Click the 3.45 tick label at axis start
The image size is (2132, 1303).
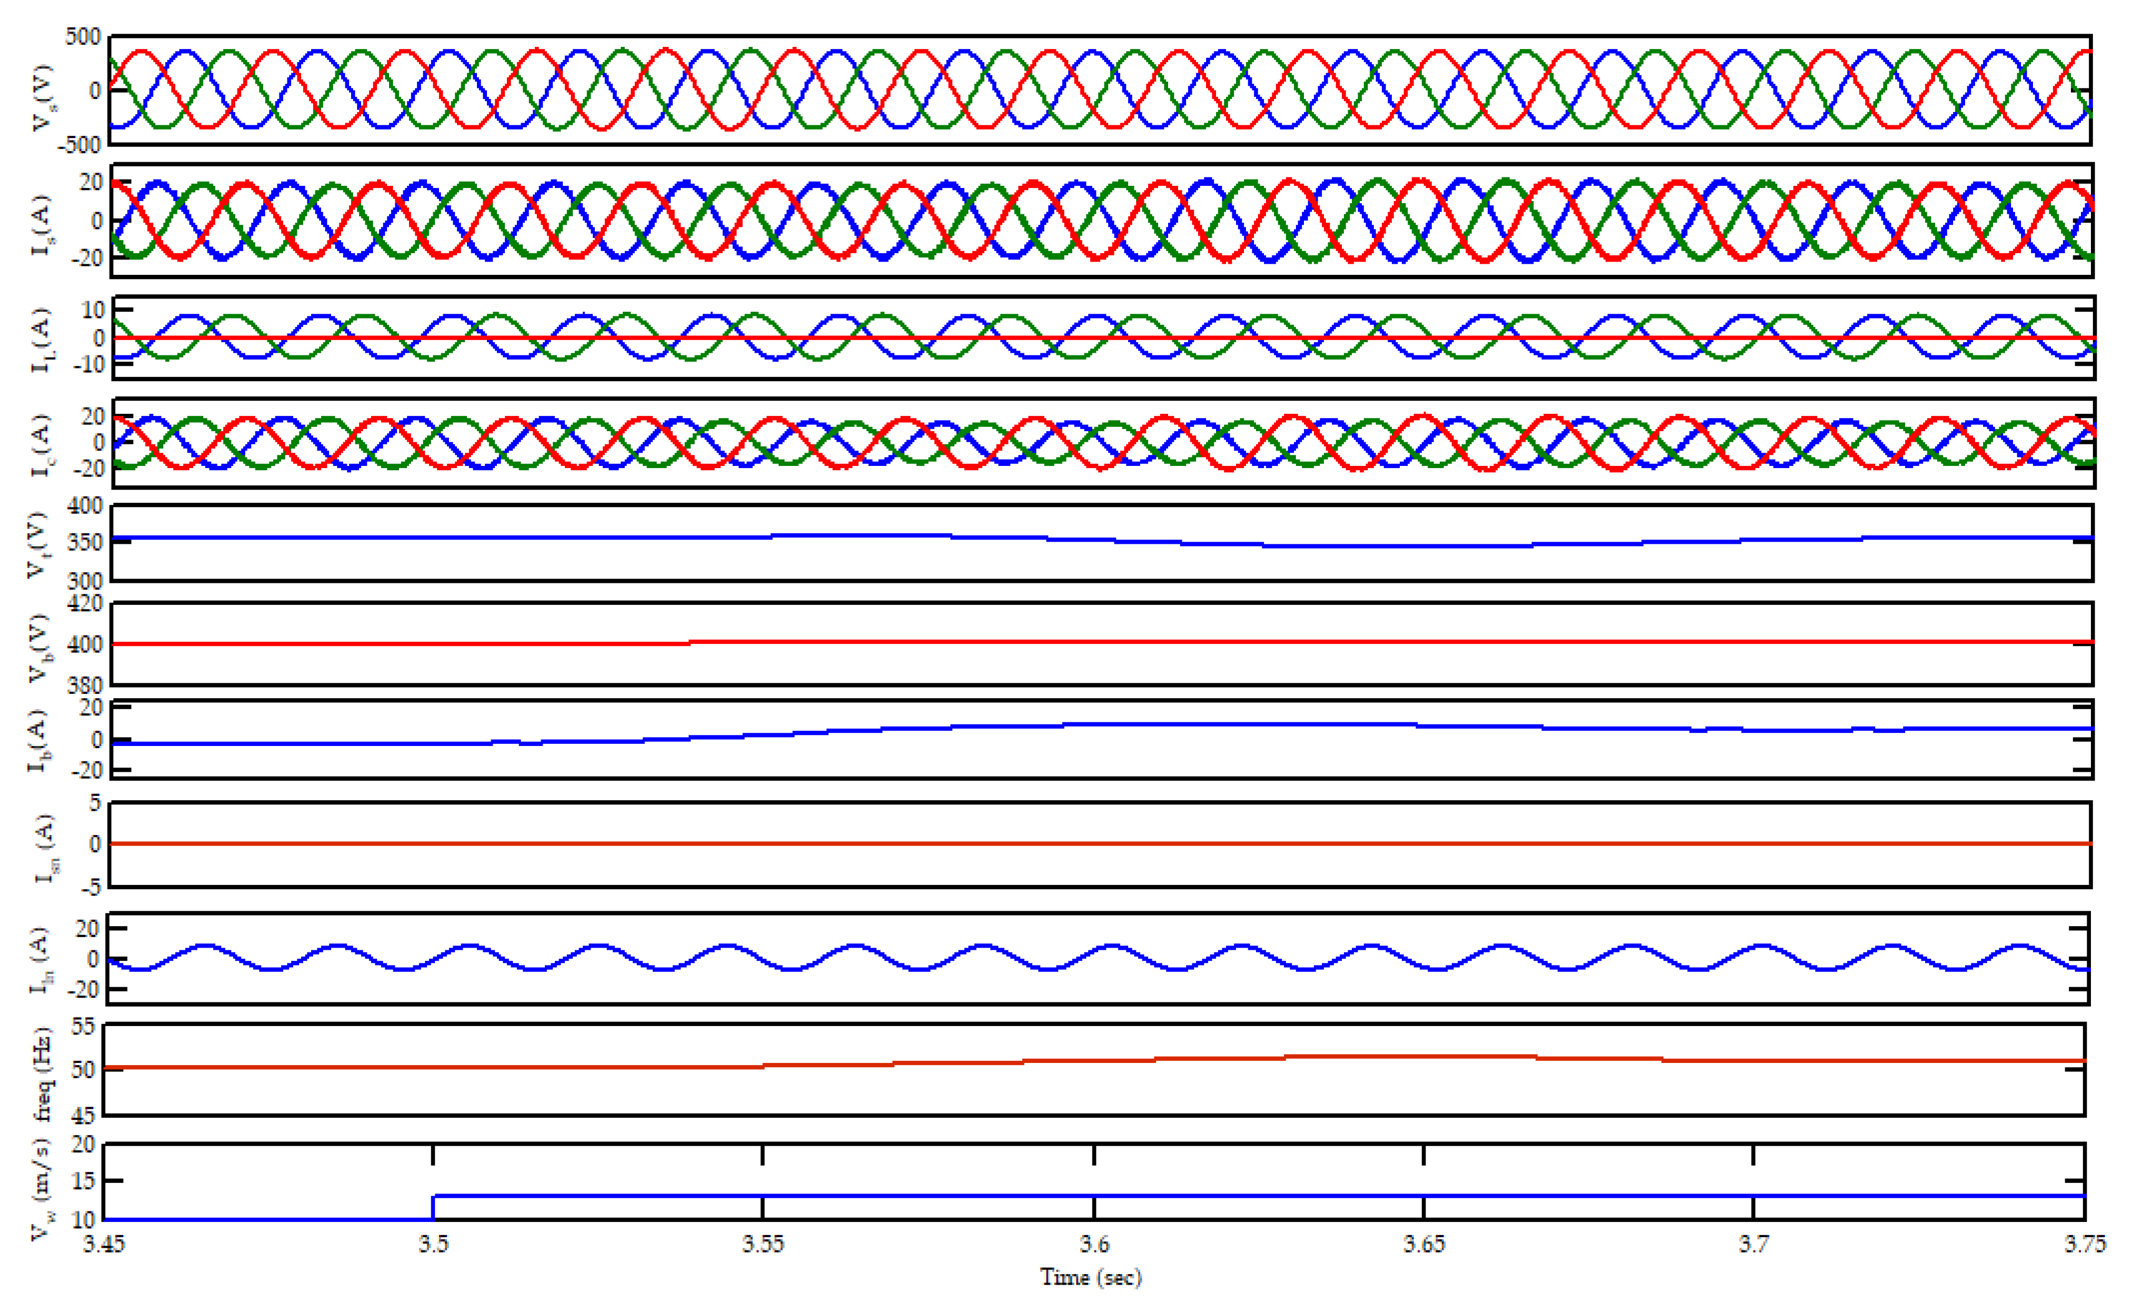(104, 1244)
